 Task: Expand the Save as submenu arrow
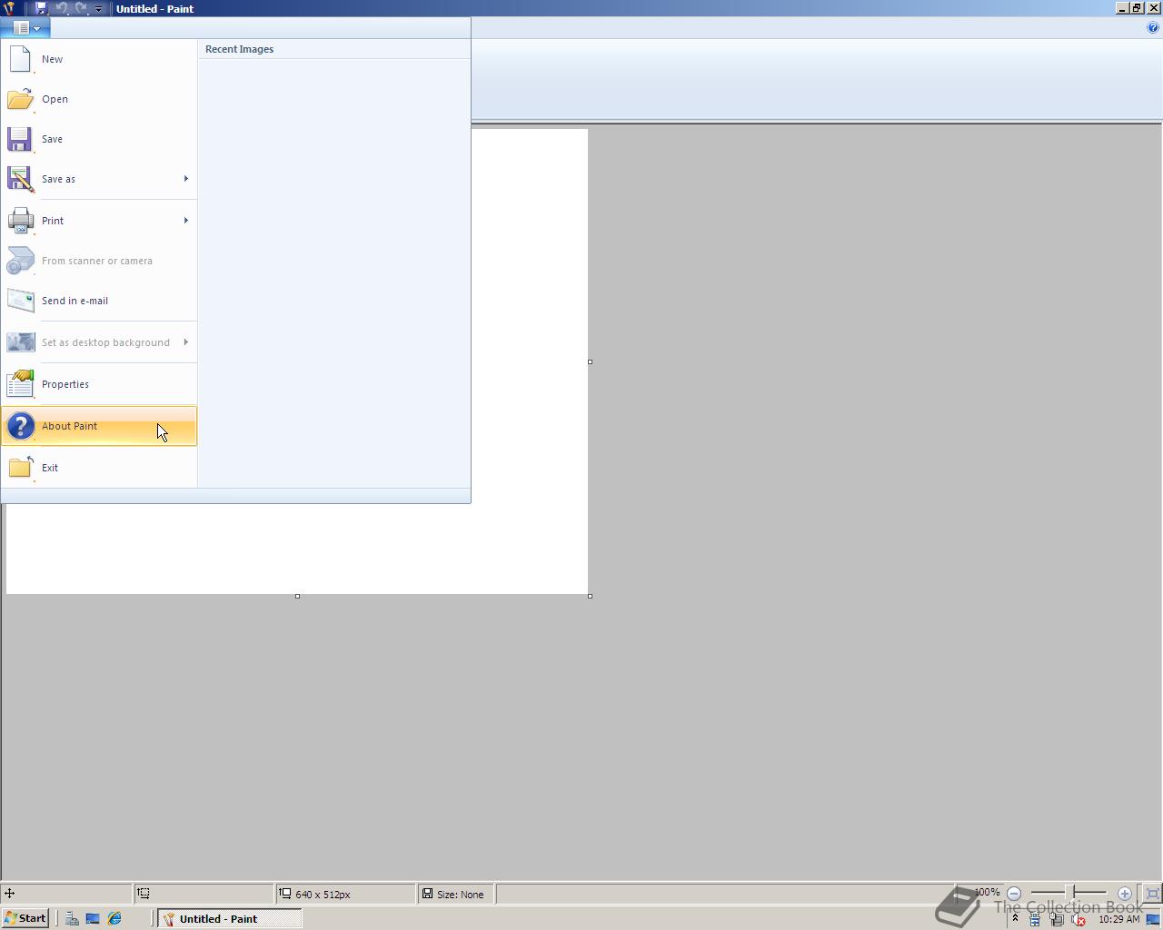(186, 179)
